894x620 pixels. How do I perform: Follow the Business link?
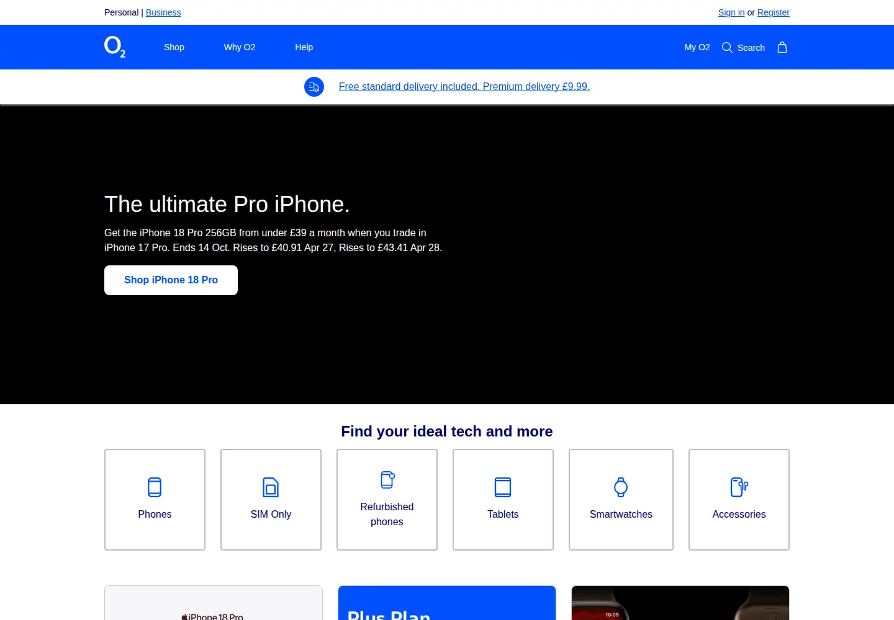(163, 12)
